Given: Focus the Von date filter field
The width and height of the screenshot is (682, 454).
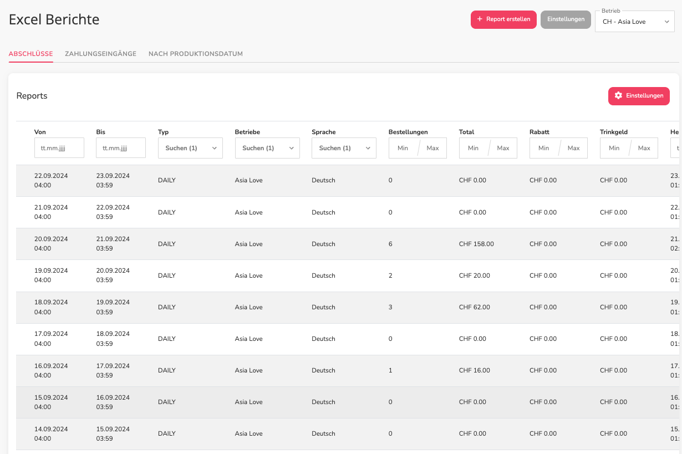Looking at the screenshot, I should pyautogui.click(x=59, y=148).
